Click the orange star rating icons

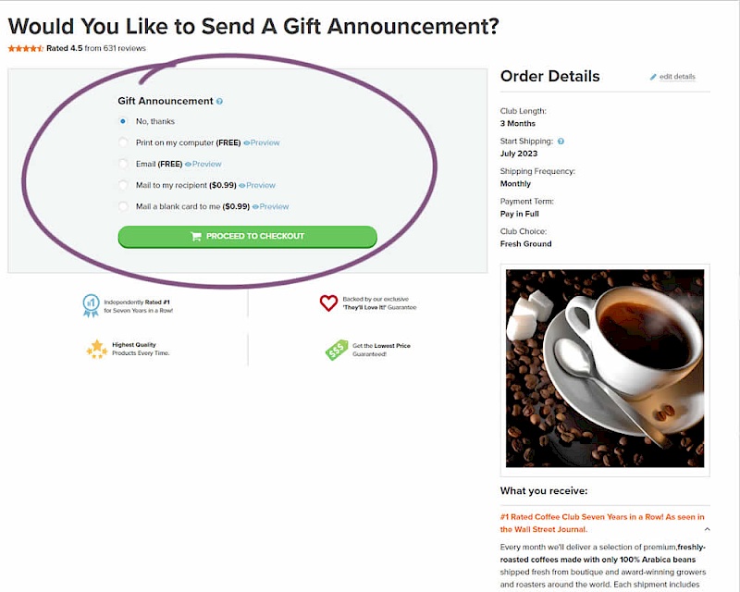25,48
